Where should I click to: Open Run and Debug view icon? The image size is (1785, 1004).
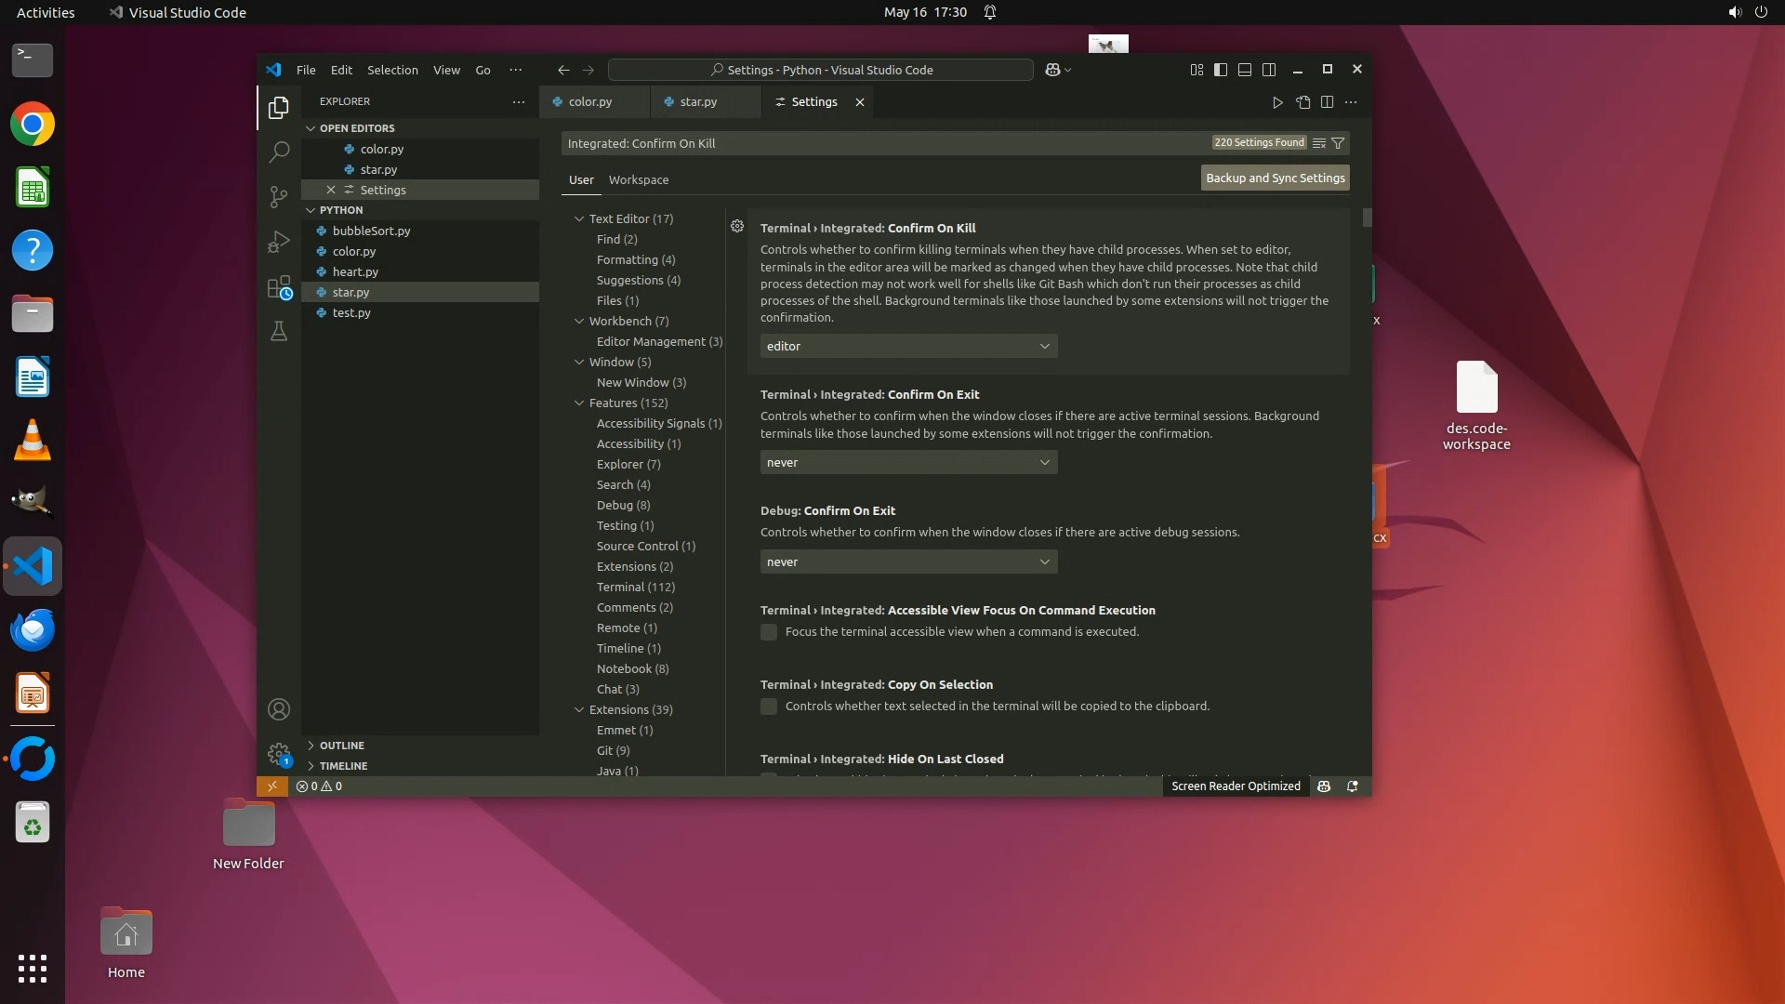tap(278, 242)
